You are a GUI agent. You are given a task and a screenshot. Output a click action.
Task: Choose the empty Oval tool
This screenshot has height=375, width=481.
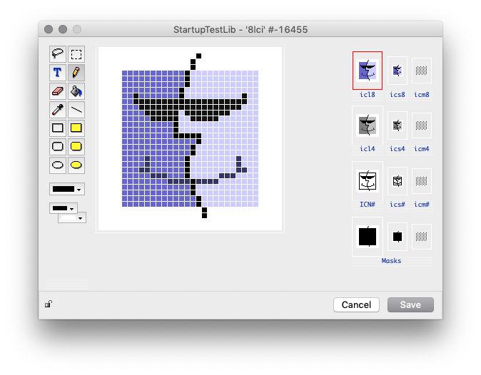click(x=58, y=165)
